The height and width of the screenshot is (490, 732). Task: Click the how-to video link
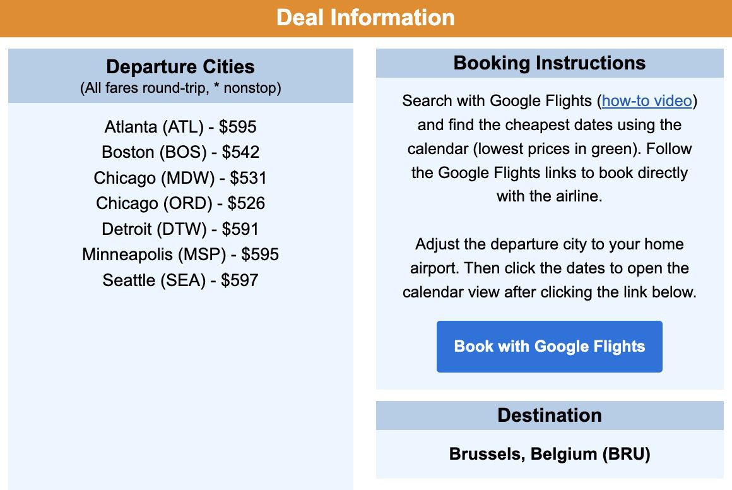(645, 100)
